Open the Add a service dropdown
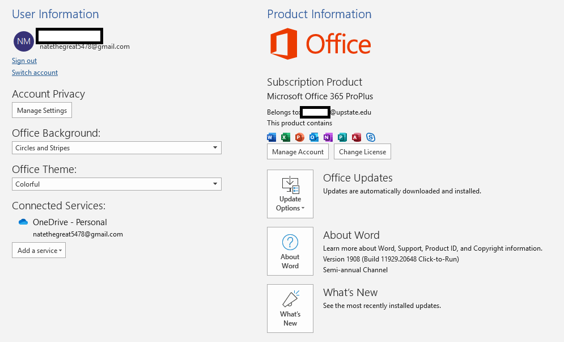Image resolution: width=564 pixels, height=342 pixels. click(39, 250)
